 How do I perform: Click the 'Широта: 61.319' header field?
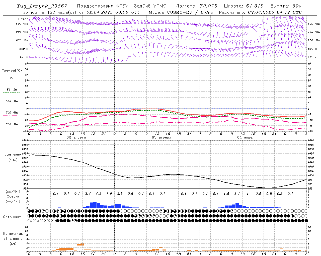coord(244,6)
